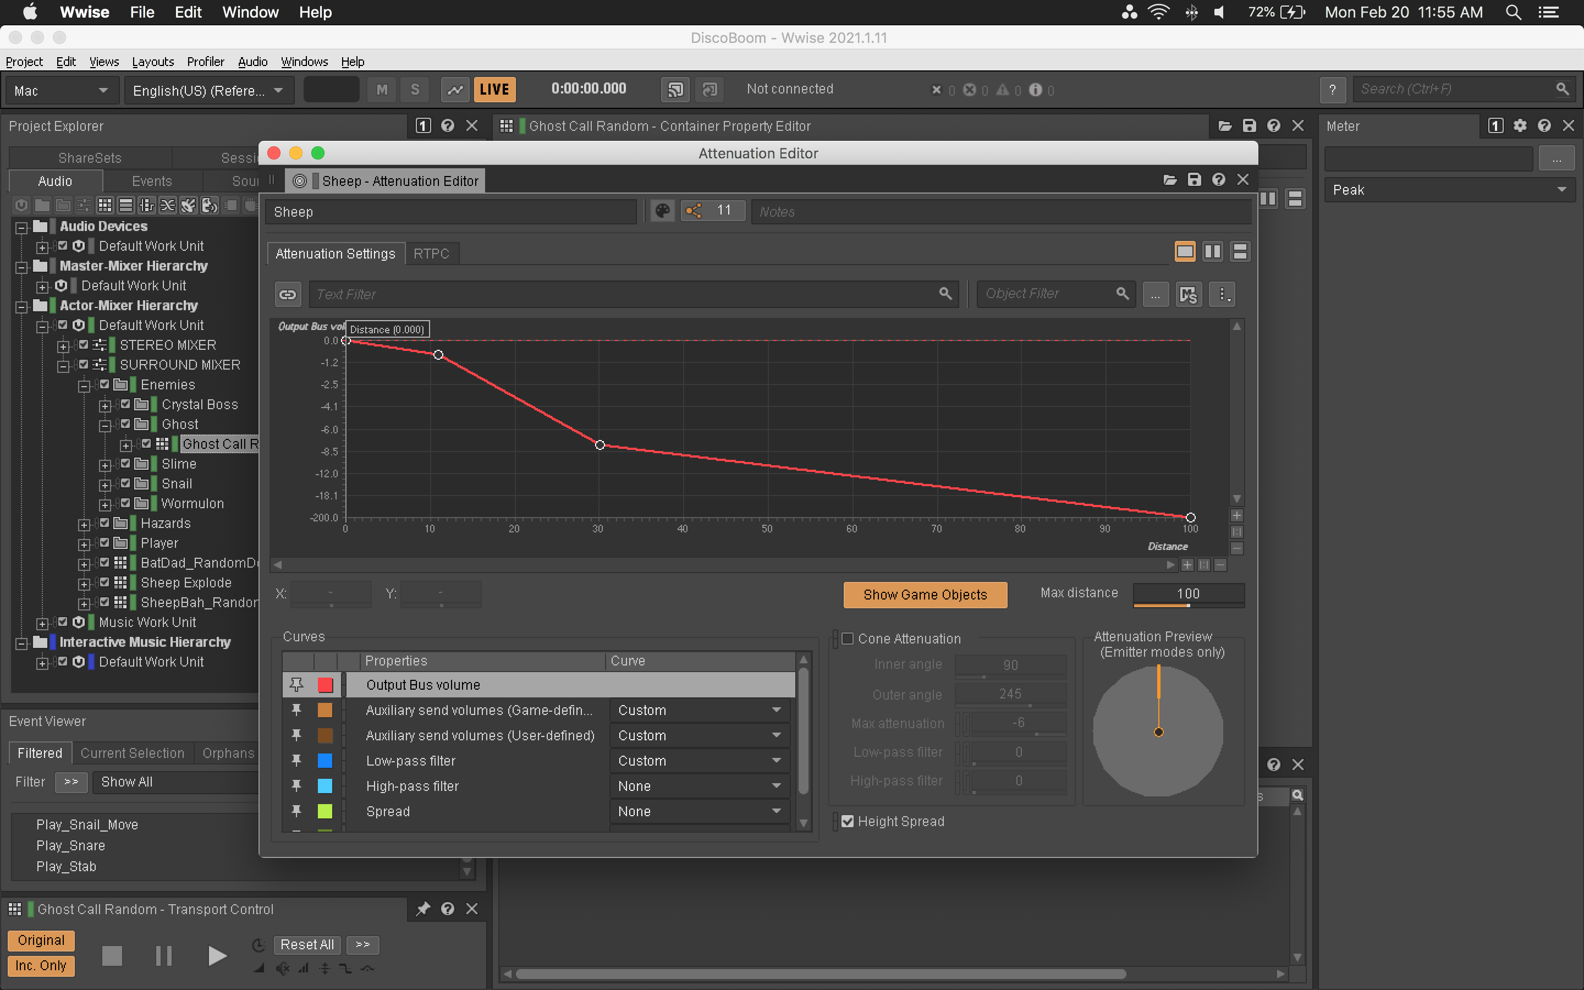Click the transport Play button

tap(217, 956)
